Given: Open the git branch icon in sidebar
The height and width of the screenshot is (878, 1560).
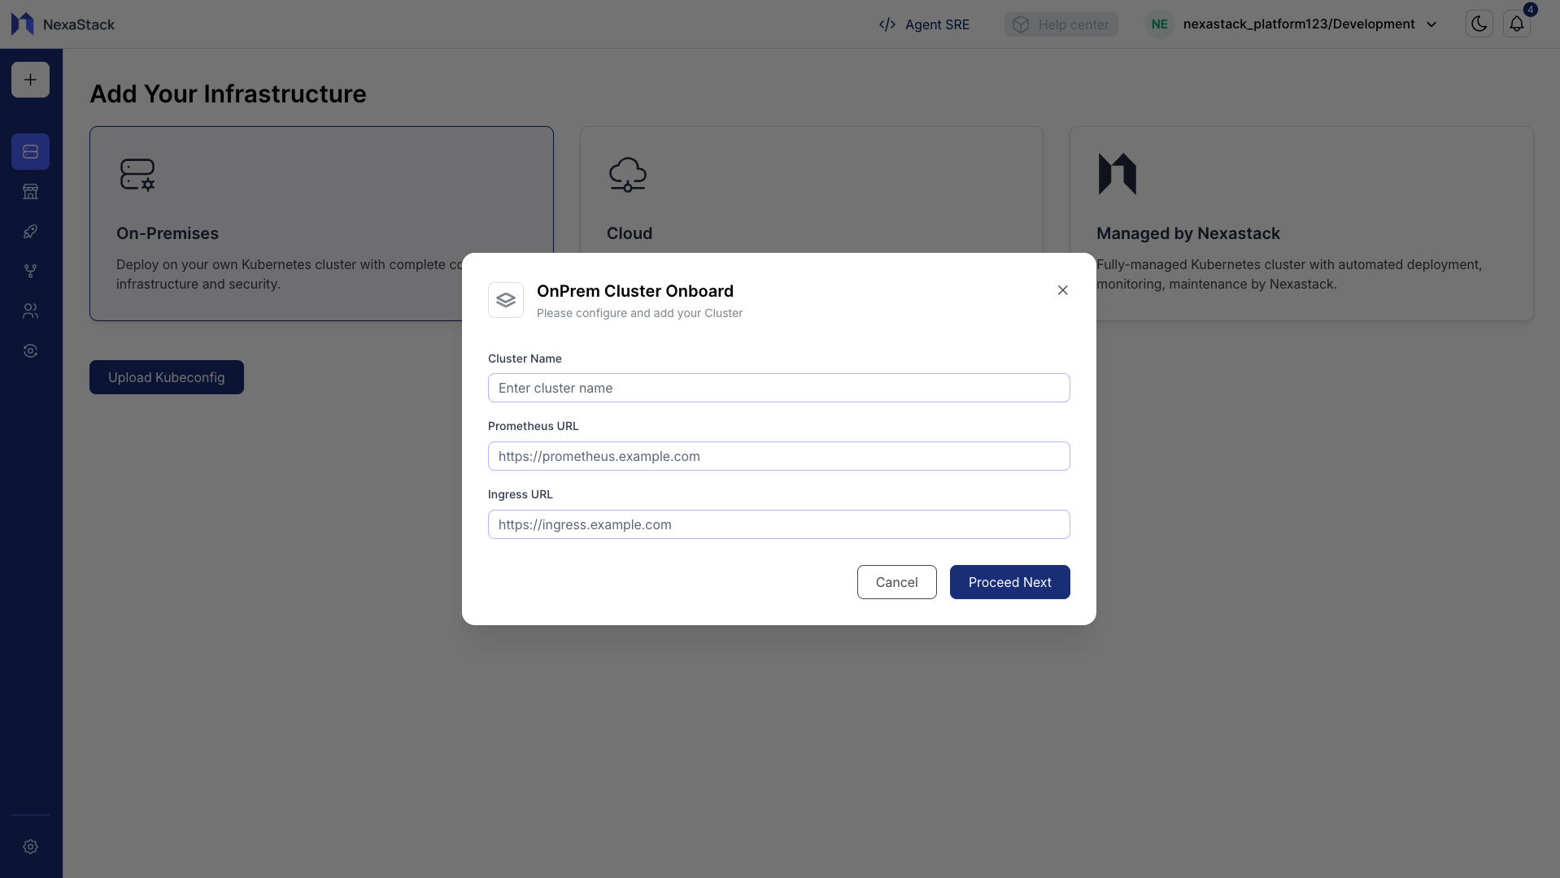Looking at the screenshot, I should [x=30, y=271].
